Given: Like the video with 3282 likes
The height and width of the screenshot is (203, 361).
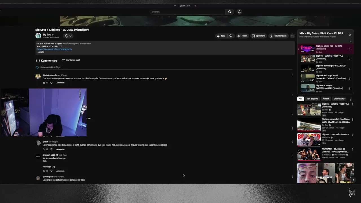Looking at the screenshot, I should click(x=221, y=36).
